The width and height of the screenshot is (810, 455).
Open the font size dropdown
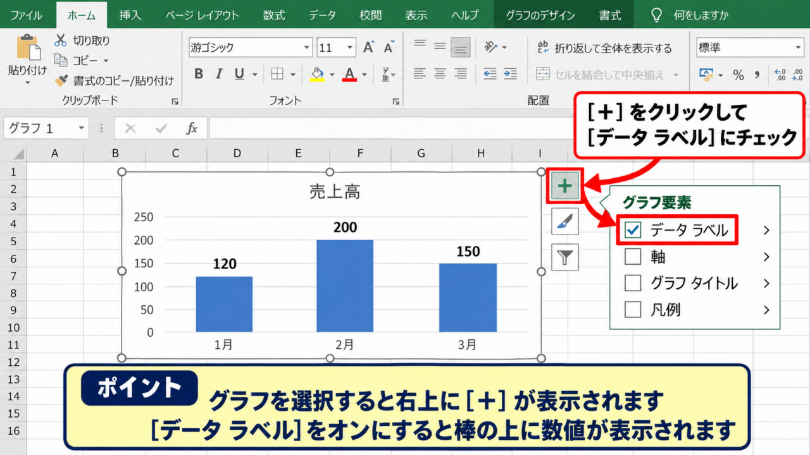point(351,47)
